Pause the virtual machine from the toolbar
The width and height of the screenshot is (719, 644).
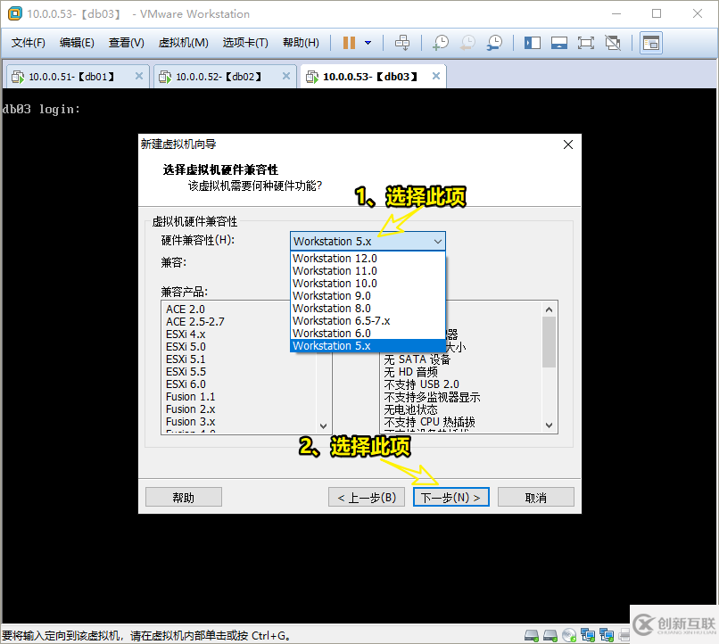(349, 43)
